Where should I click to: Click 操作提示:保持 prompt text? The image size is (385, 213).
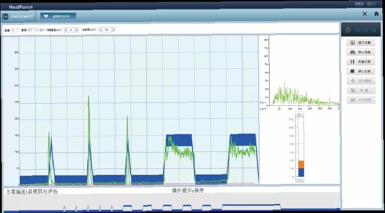tap(188, 190)
